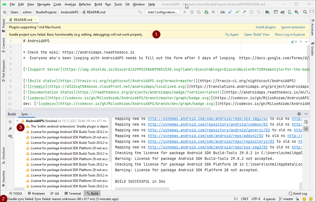Open CRLF line separator selector

245,199
